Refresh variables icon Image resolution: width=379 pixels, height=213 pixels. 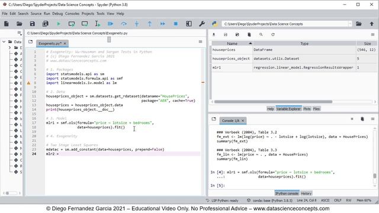point(273,34)
